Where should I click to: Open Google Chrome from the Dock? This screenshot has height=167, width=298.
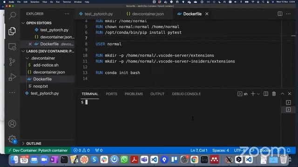pos(194,160)
